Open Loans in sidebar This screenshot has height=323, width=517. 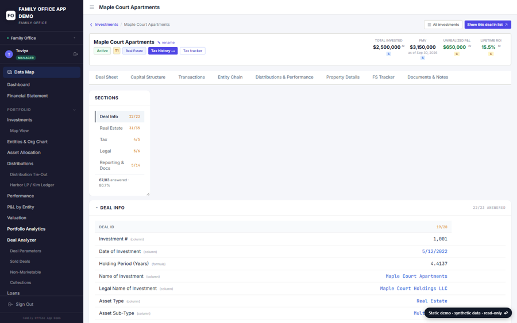click(14, 293)
